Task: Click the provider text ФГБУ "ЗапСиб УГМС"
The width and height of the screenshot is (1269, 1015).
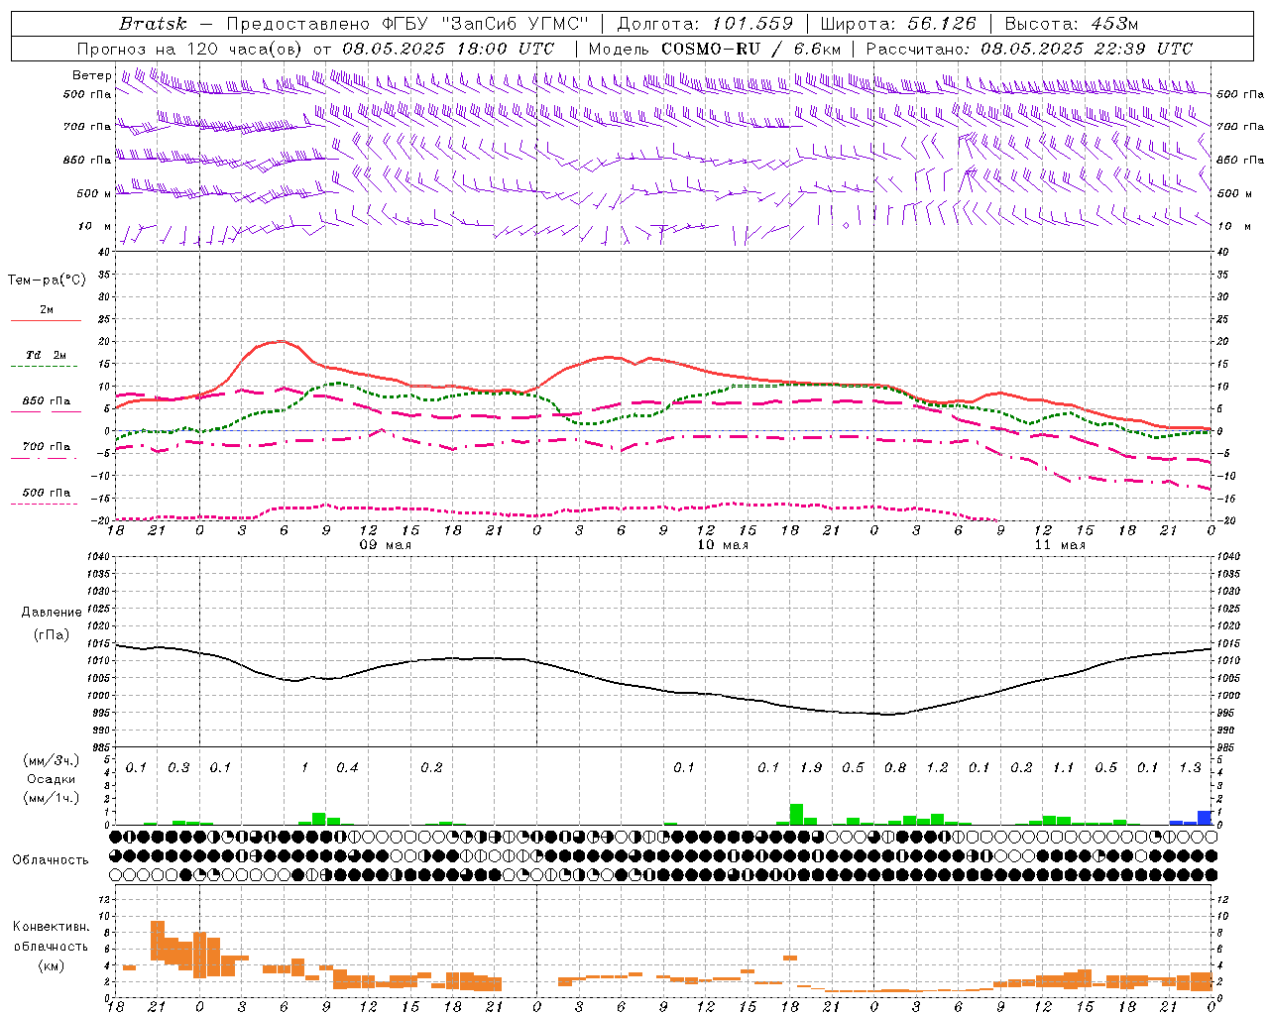Action: tap(486, 24)
